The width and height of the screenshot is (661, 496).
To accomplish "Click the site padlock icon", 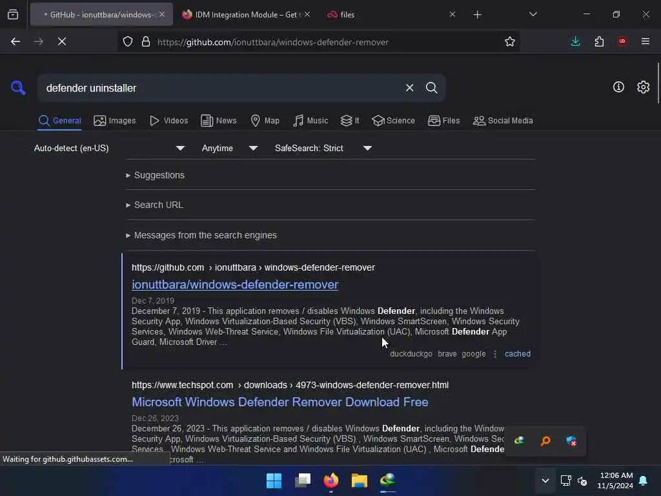I will (x=146, y=41).
